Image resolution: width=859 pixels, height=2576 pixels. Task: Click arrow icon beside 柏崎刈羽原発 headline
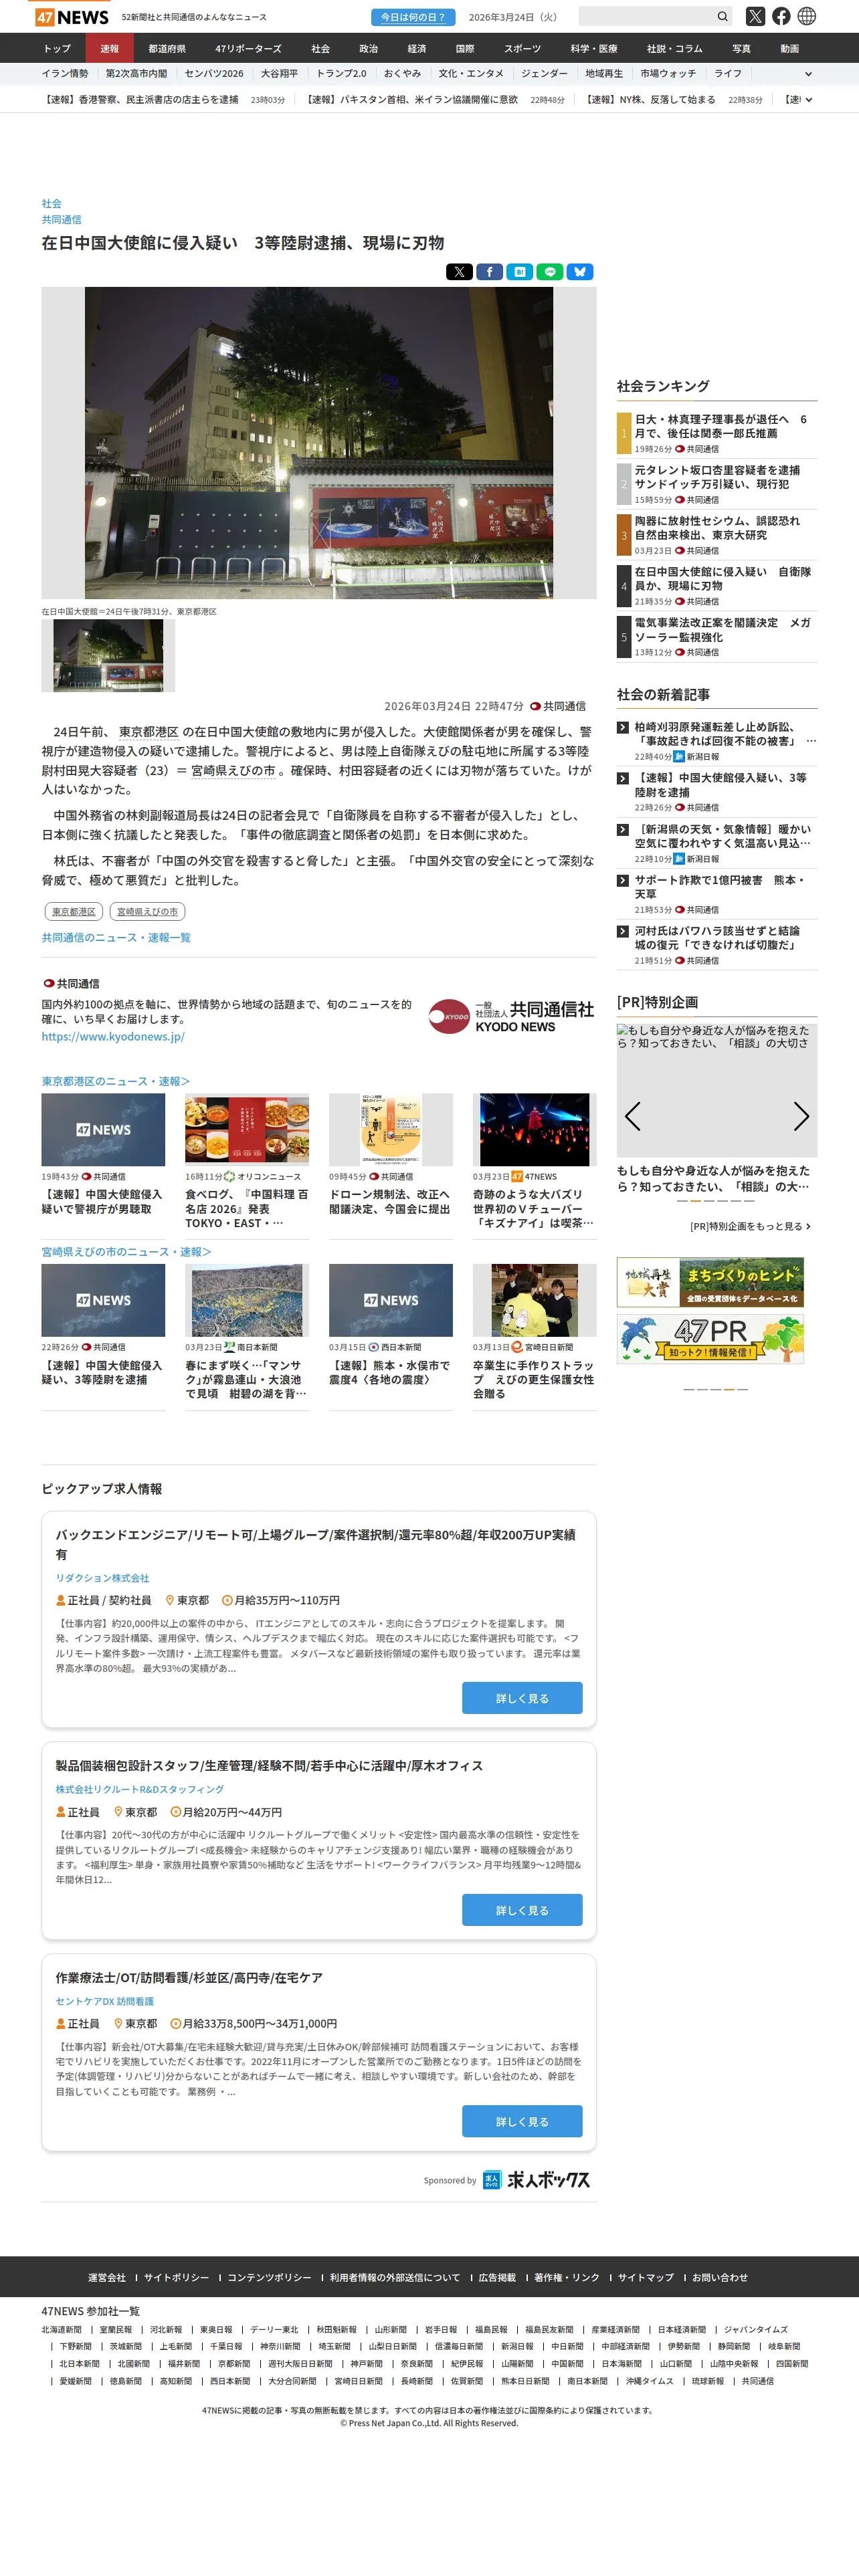pos(623,728)
